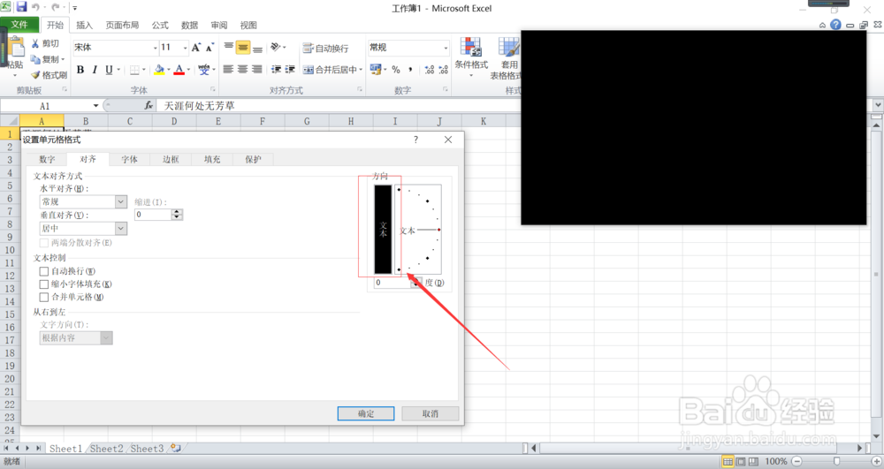Image resolution: width=884 pixels, height=469 pixels.
Task: Open font size dropdown 11
Action: (185, 48)
